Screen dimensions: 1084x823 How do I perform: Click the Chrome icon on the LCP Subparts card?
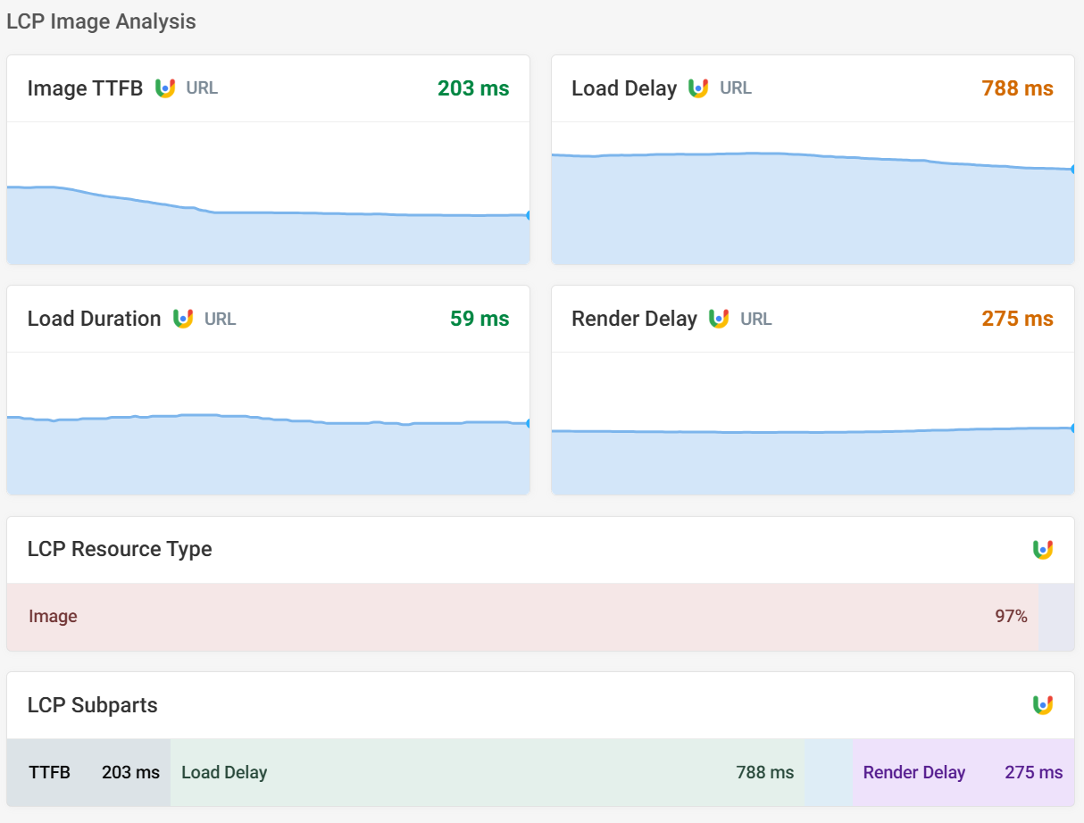1045,705
